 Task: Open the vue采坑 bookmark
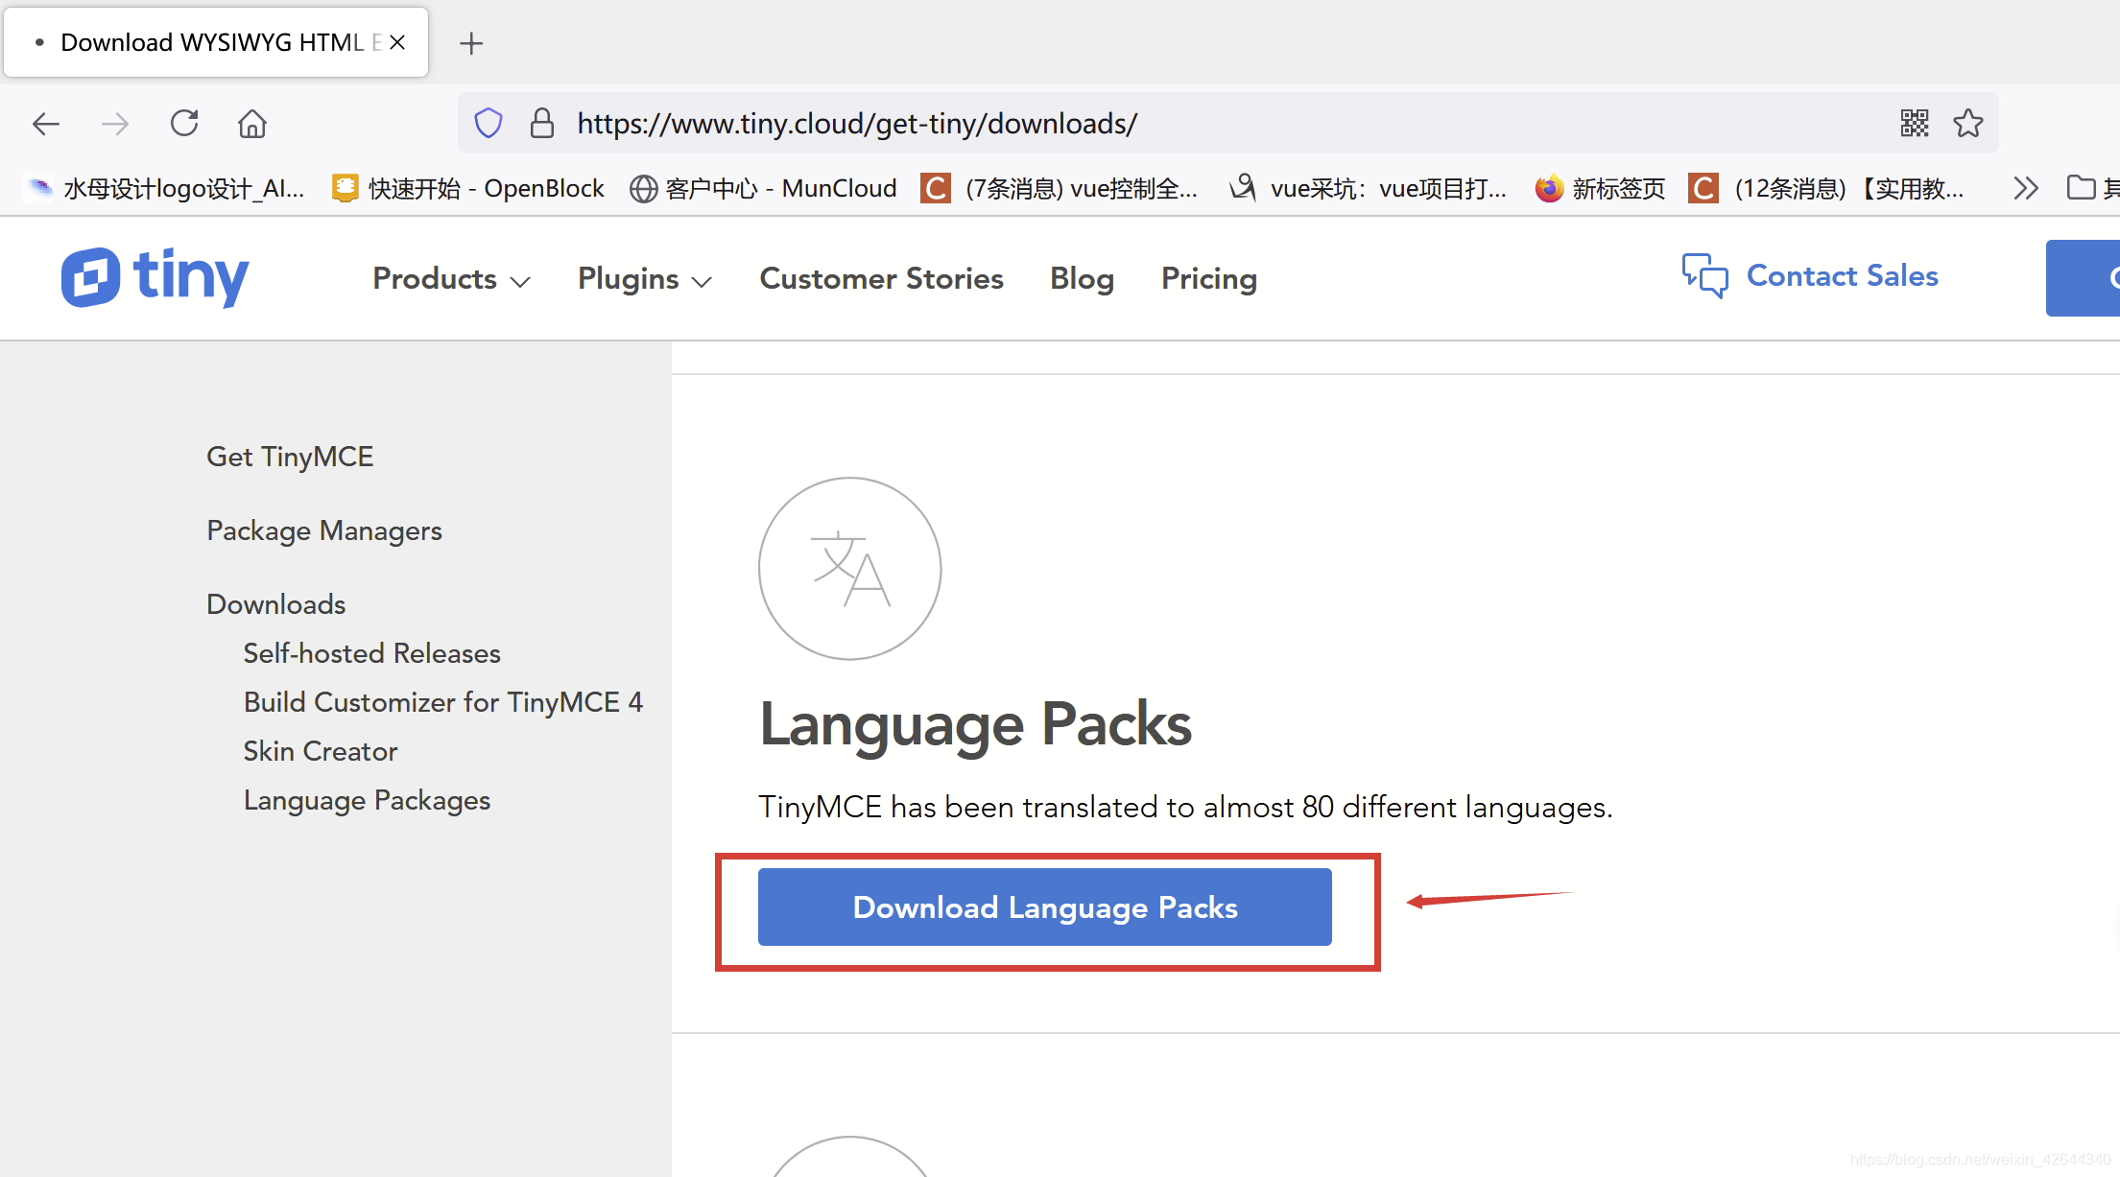[x=1369, y=188]
